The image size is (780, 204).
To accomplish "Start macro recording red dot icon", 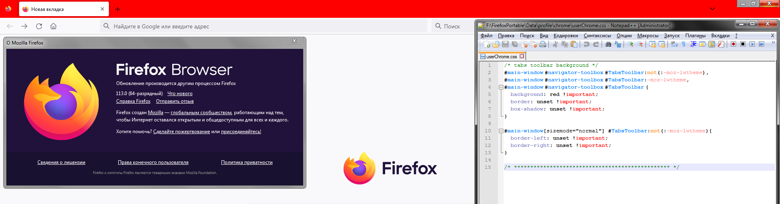I will [734, 44].
